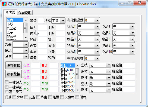
Task: Click the first 经验值 input field
Action: pyautogui.click(x=129, y=65)
